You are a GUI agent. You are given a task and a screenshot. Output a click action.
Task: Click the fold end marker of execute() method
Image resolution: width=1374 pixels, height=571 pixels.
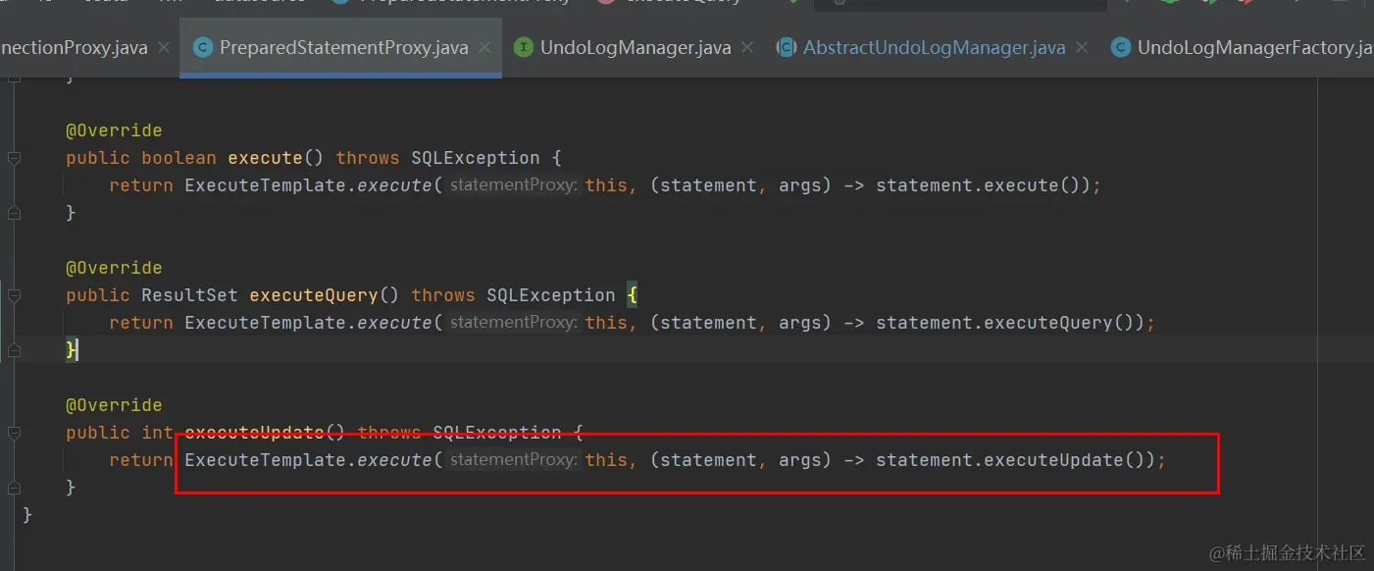coord(15,212)
